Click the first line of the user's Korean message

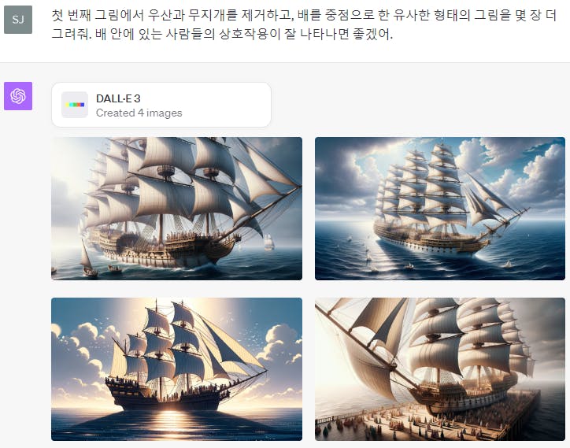[304, 15]
